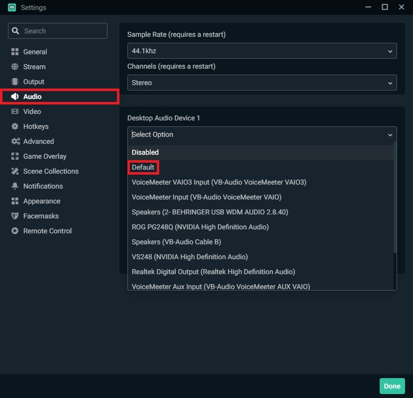Select Speakers BEHRINGER USB WDM AUDIO
Screen dimensions: 413x398
click(261, 212)
